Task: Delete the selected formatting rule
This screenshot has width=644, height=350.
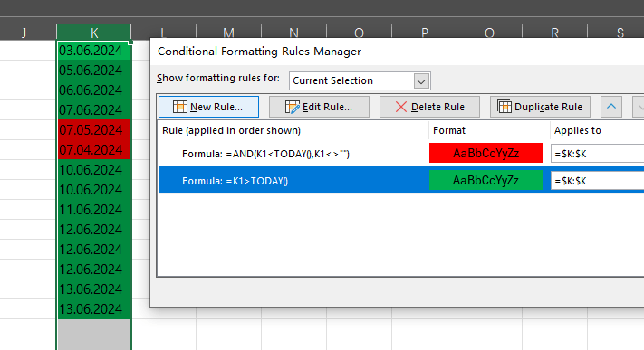Action: coord(429,107)
